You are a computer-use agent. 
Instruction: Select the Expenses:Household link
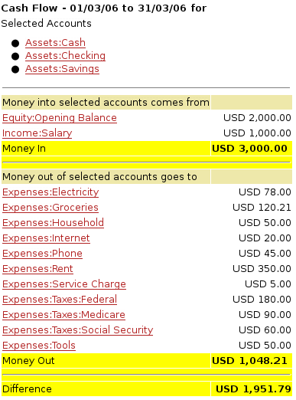pos(53,223)
